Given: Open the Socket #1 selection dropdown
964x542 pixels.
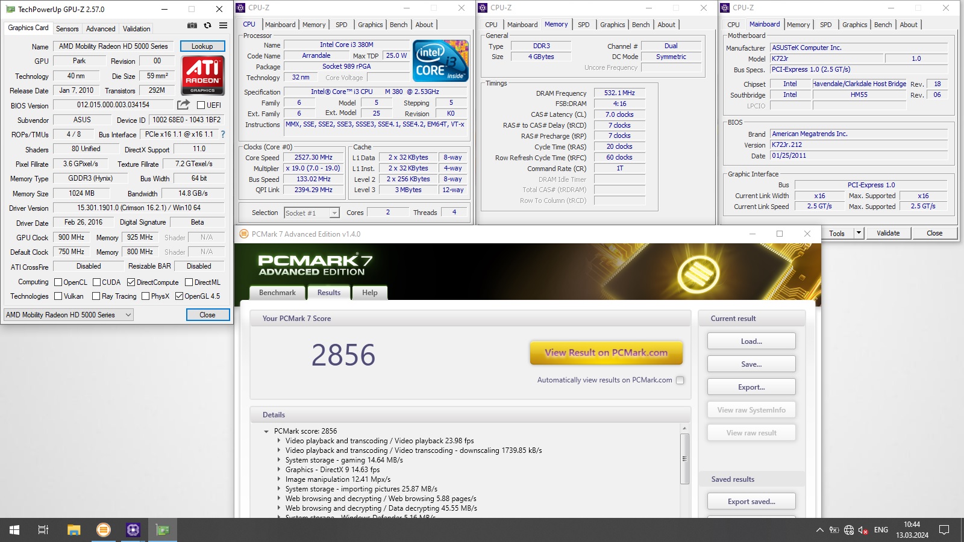Looking at the screenshot, I should tap(311, 213).
